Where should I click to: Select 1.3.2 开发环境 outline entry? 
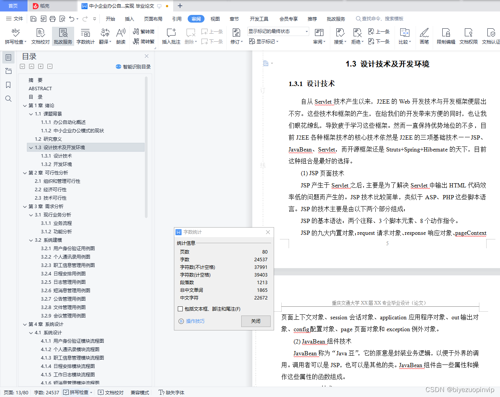click(57, 164)
